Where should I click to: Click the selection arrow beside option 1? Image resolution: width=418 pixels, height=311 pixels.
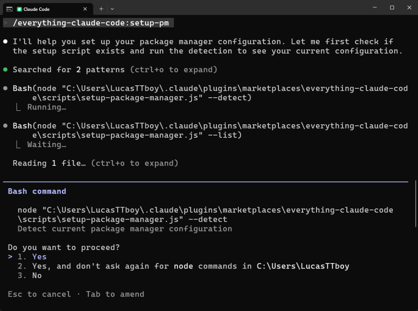tap(10, 257)
